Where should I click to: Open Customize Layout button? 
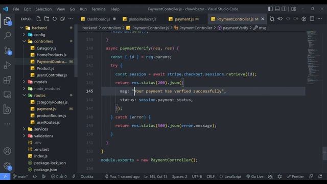(x=294, y=9)
